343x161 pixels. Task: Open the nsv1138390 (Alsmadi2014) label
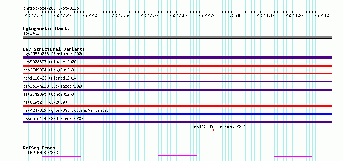[x=220, y=126]
